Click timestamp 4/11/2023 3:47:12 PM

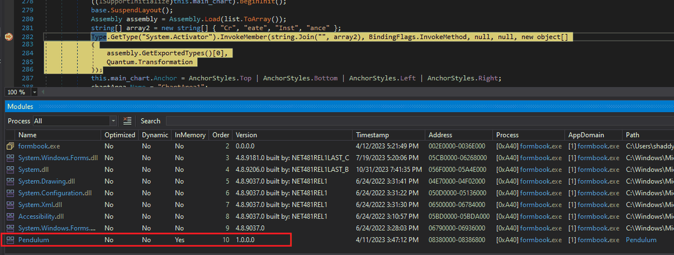(x=388, y=240)
